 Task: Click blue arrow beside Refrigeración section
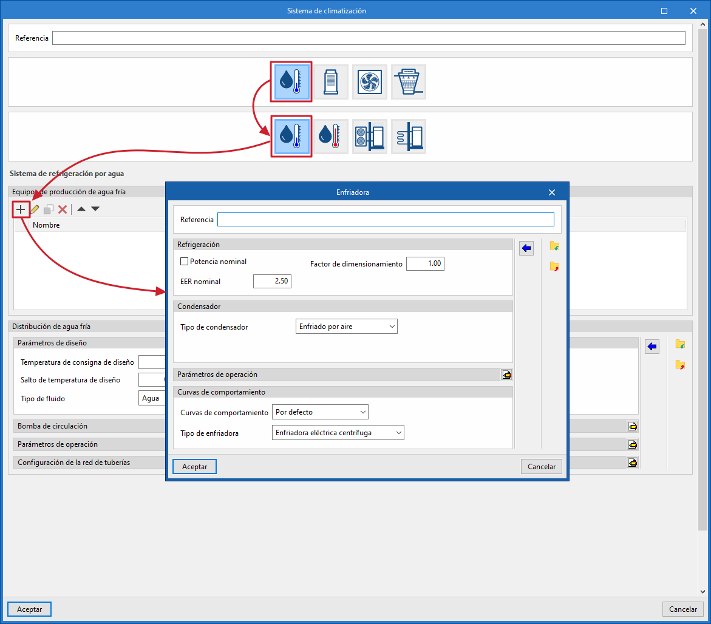point(526,248)
